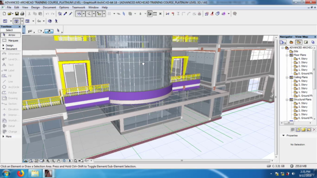Image resolution: width=317 pixels, height=178 pixels.
Task: Click the red pen markup tool icon
Action: pos(212,14)
